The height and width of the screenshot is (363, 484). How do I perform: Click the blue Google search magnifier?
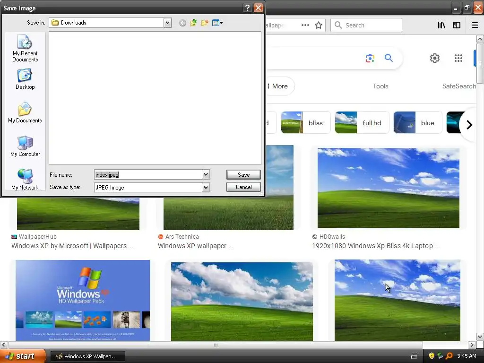click(x=389, y=58)
